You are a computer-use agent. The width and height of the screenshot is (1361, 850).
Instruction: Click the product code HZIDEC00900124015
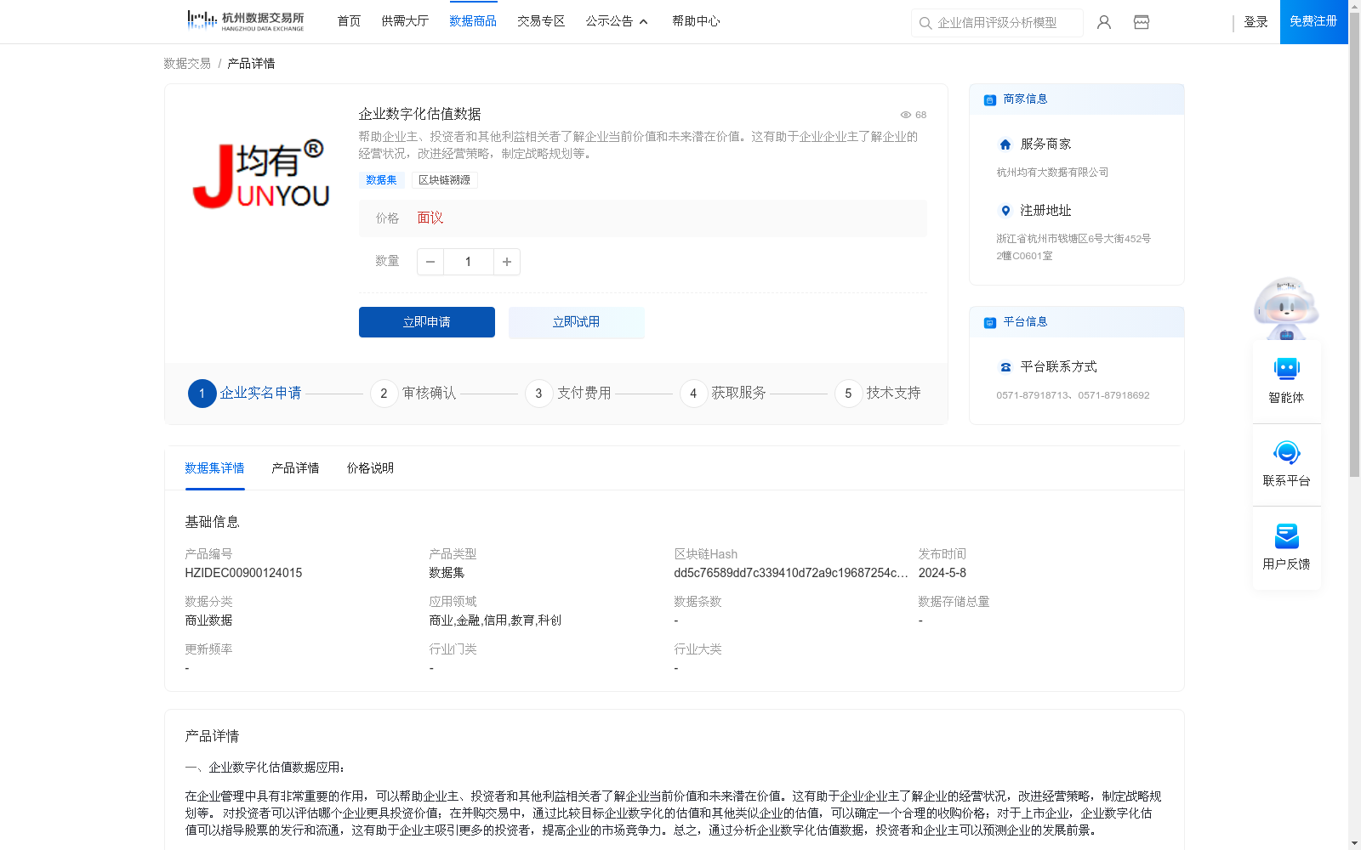(243, 573)
